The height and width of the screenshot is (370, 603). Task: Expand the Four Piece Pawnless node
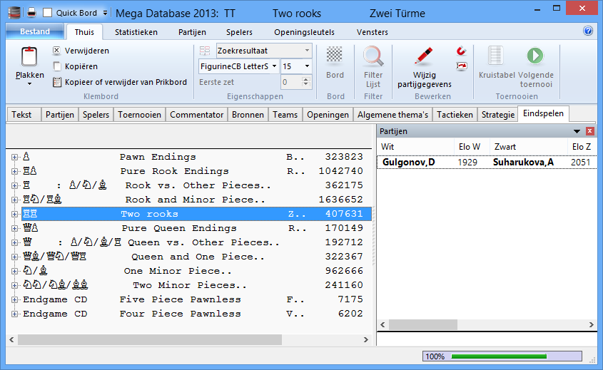pos(14,314)
